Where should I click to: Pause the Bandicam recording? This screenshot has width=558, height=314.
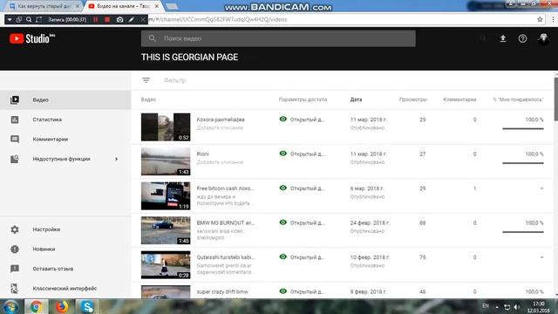(x=96, y=19)
